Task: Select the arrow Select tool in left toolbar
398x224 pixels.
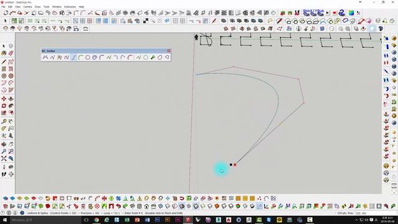Action: 4,46
